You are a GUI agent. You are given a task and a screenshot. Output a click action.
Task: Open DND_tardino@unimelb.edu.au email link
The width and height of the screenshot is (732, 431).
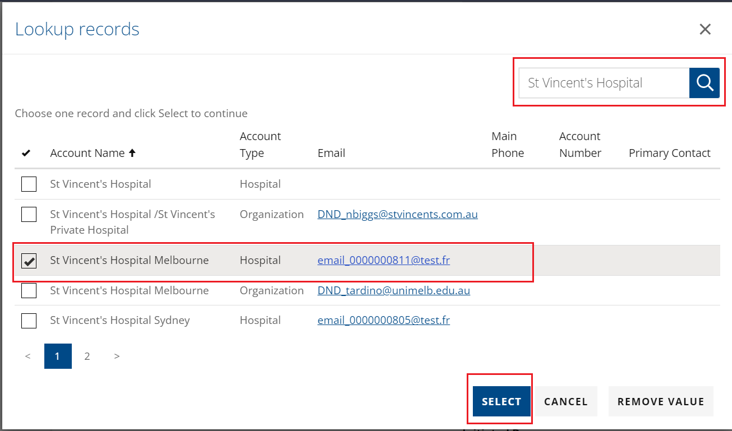(394, 290)
